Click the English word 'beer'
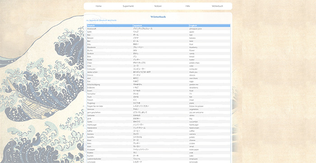 coord(191,41)
